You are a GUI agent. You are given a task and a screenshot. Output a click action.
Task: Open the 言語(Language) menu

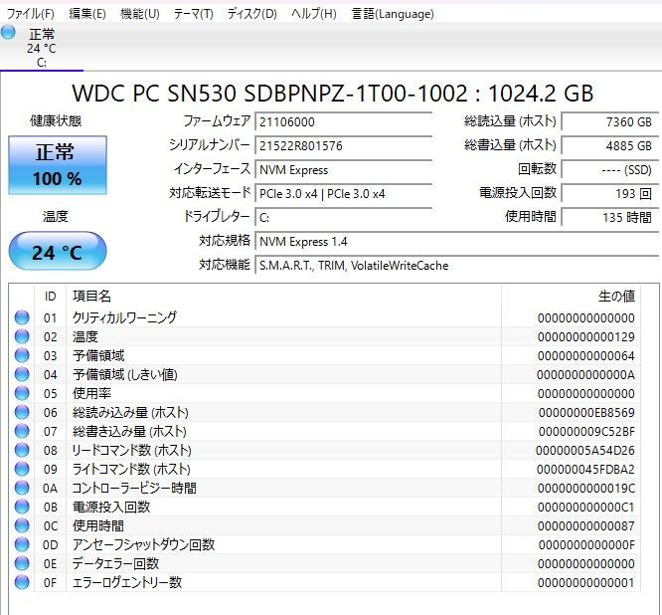(393, 14)
